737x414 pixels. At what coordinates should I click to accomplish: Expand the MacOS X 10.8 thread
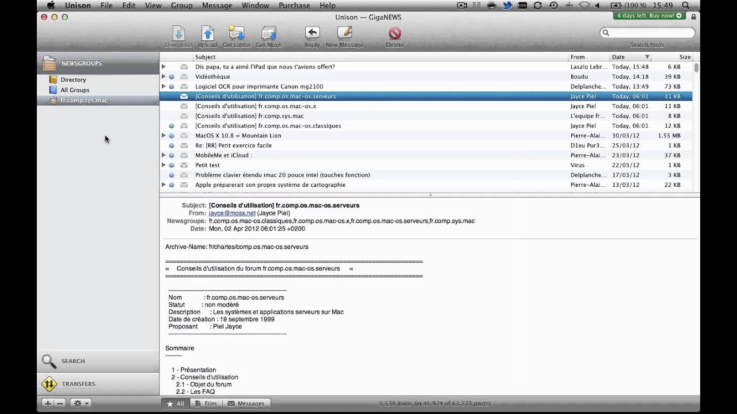click(164, 136)
